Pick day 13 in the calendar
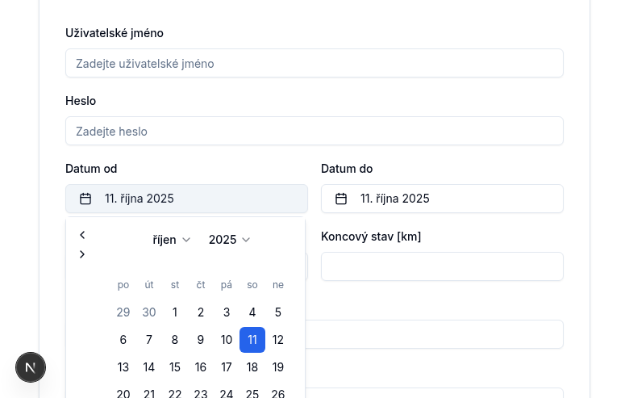This screenshot has width=629, height=398. tap(123, 367)
